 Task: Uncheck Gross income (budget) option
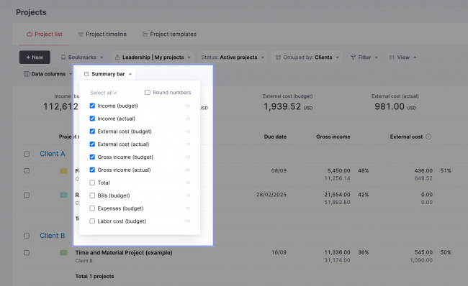(92, 157)
